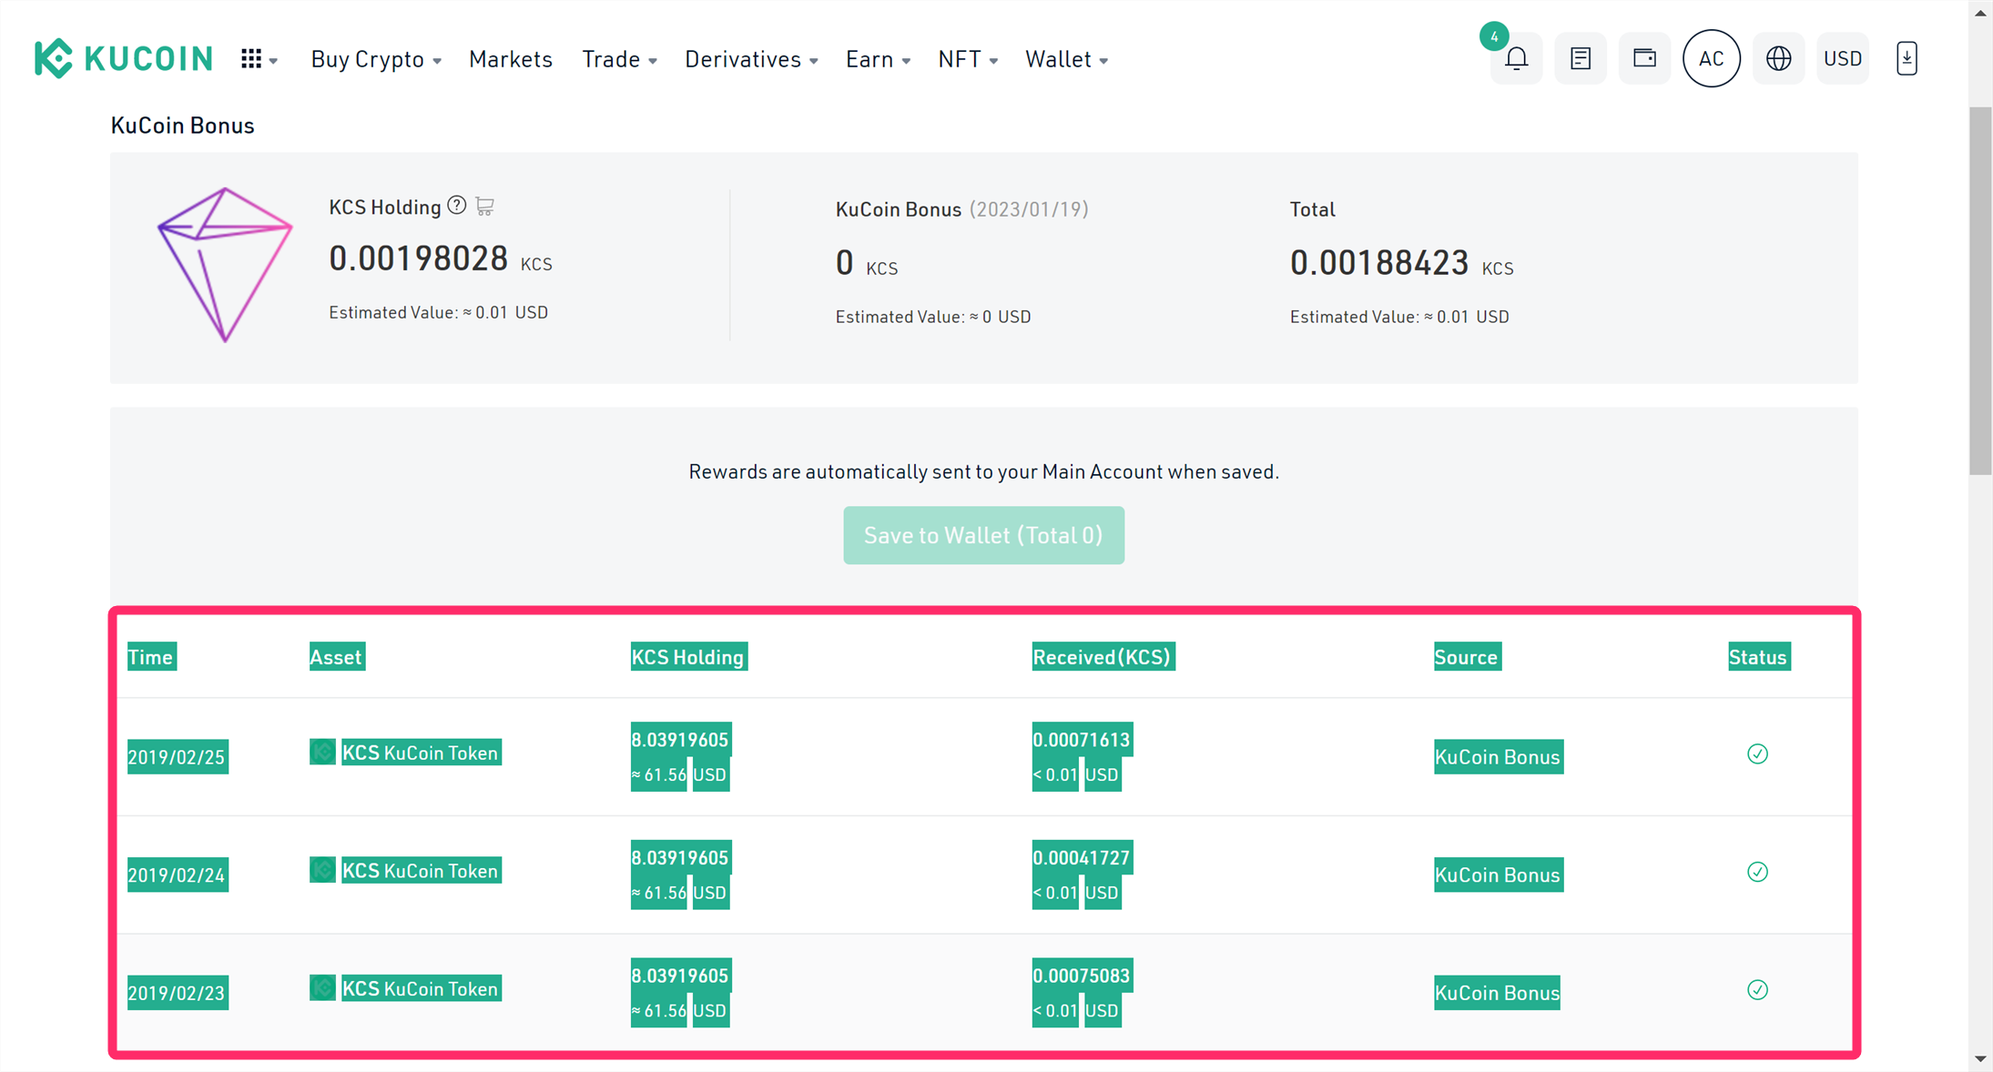Click the Asset column header
Viewport: 1993px width, 1072px height.
(337, 657)
